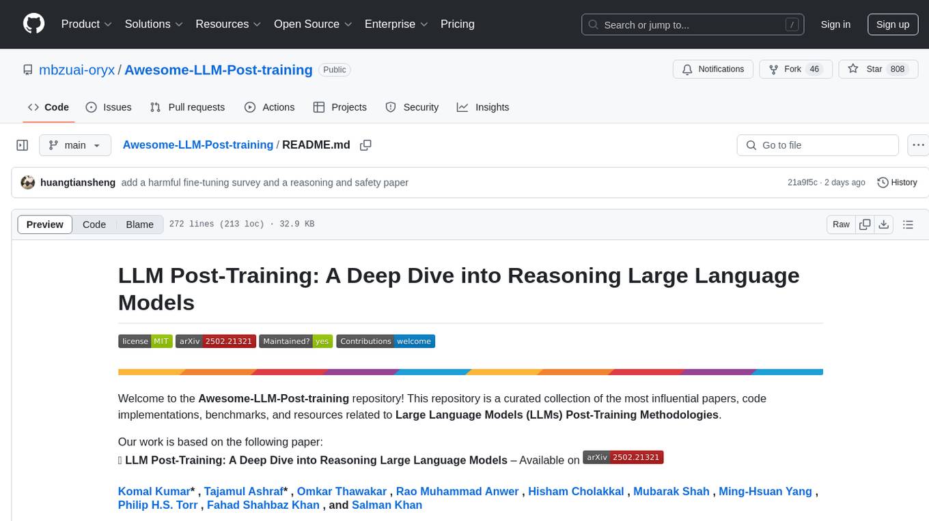Copy the README.md file path
Image resolution: width=929 pixels, height=521 pixels.
click(x=365, y=145)
